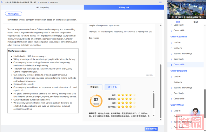Image resolution: width=206 pixels, height=132 pixels.
Task: Switch to the 笔记 tab in sidebar
Action: (x=195, y=22)
